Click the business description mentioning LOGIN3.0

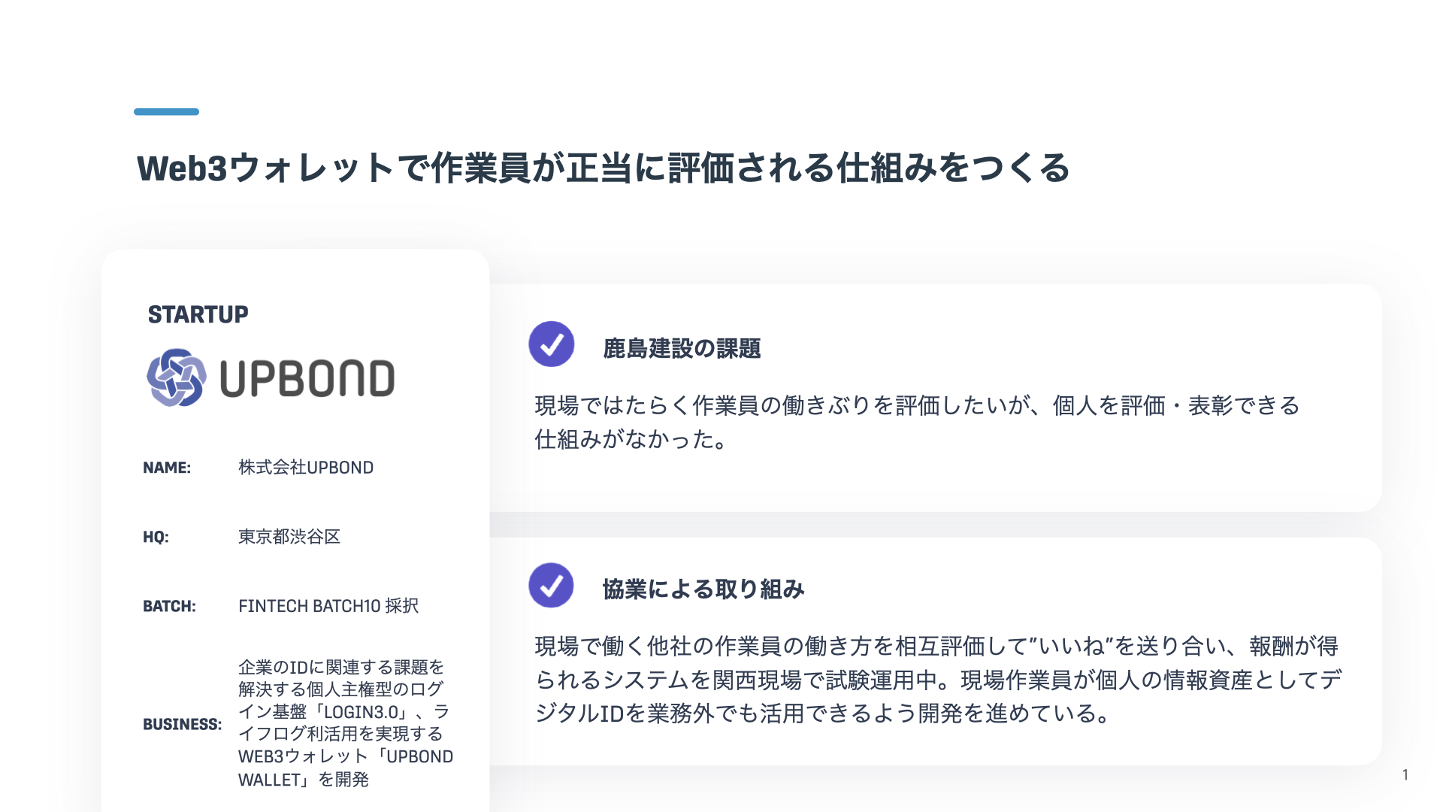pos(346,723)
